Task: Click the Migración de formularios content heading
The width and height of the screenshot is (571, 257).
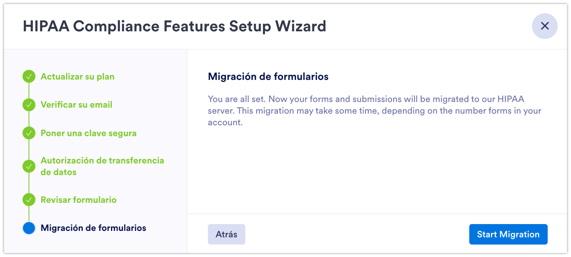Action: point(268,76)
